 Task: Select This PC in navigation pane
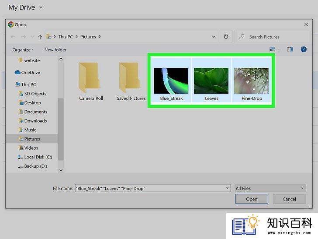pyautogui.click(x=26, y=84)
